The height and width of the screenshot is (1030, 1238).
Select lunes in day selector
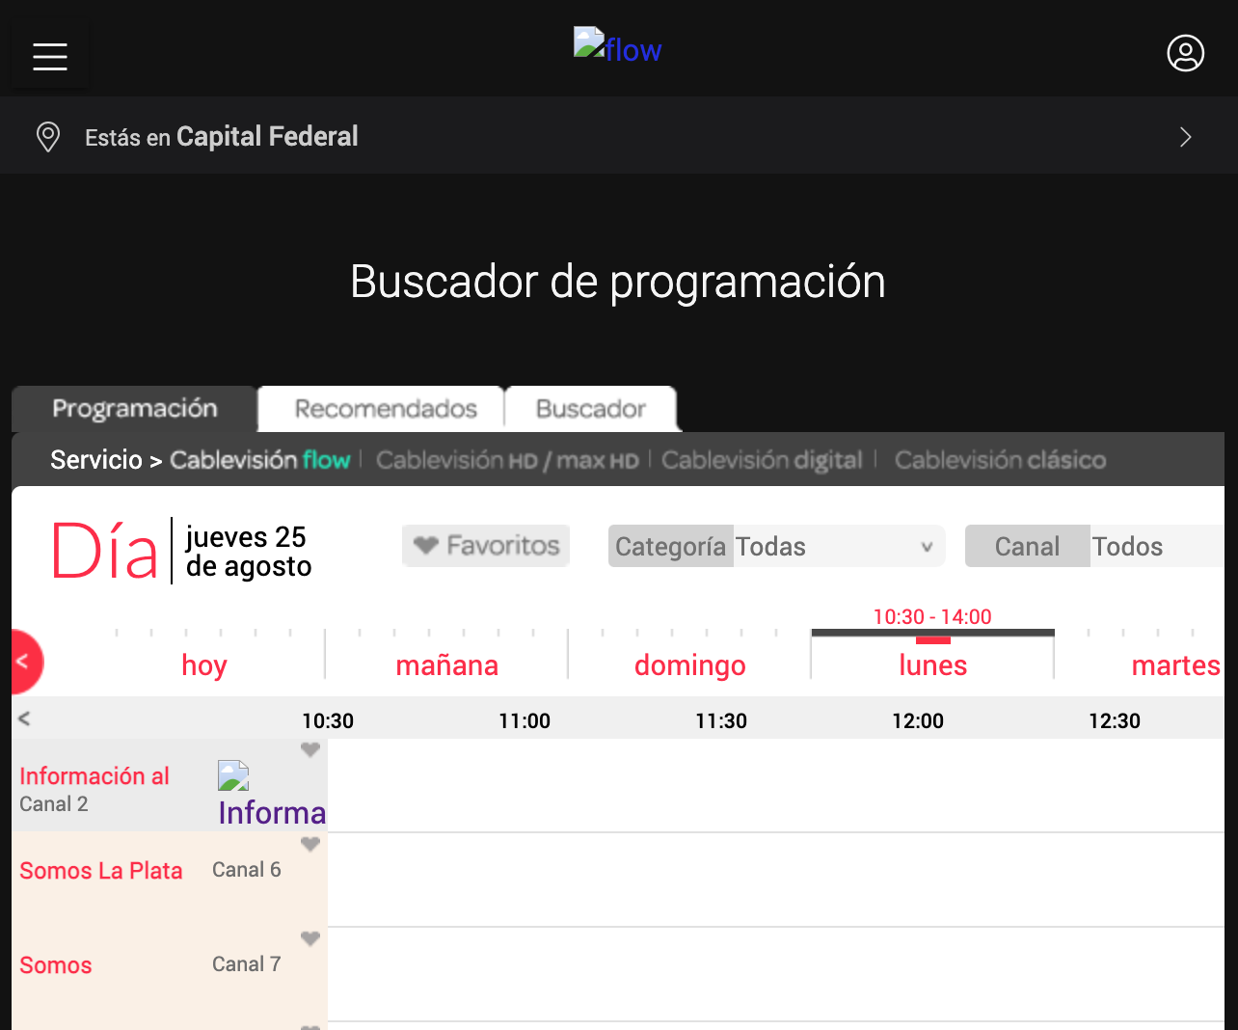coord(932,664)
